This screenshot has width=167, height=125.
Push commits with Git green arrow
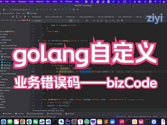(x=66, y=9)
